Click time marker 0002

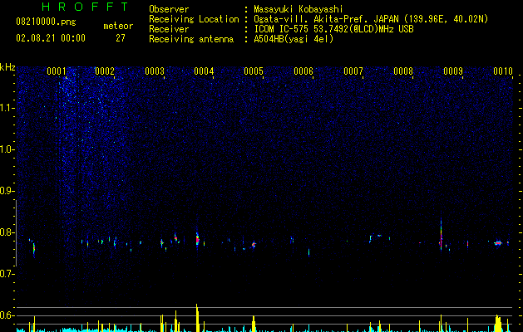pyautogui.click(x=105, y=71)
